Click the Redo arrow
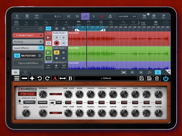The height and width of the screenshot is (136, 182). pos(88,23)
